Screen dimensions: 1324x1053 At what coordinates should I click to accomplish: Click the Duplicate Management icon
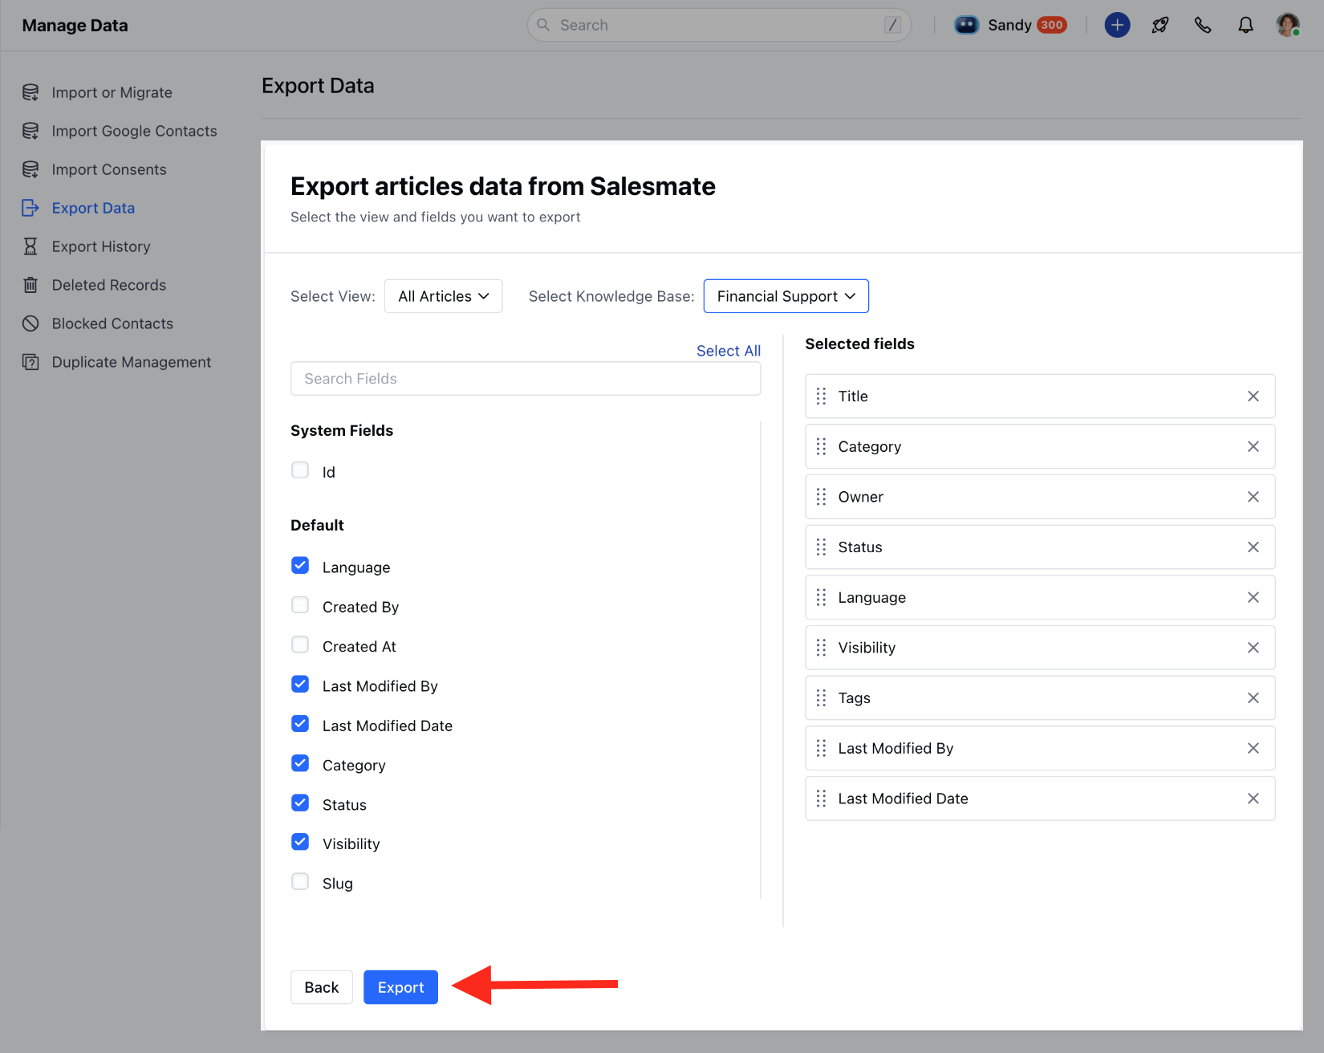point(30,362)
